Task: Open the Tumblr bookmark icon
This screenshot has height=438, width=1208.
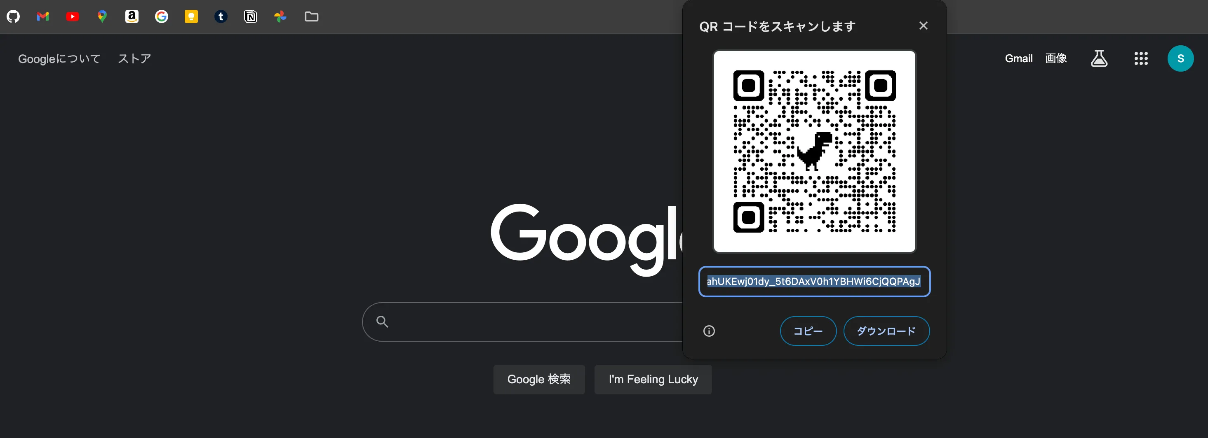Action: [221, 17]
